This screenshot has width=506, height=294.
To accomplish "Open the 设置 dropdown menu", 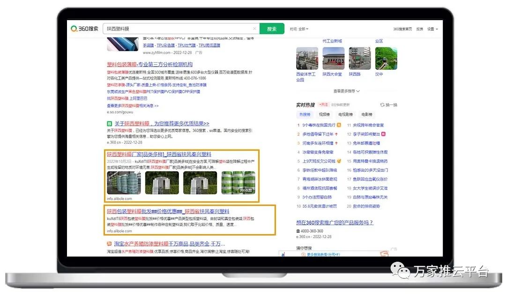I will (432, 29).
